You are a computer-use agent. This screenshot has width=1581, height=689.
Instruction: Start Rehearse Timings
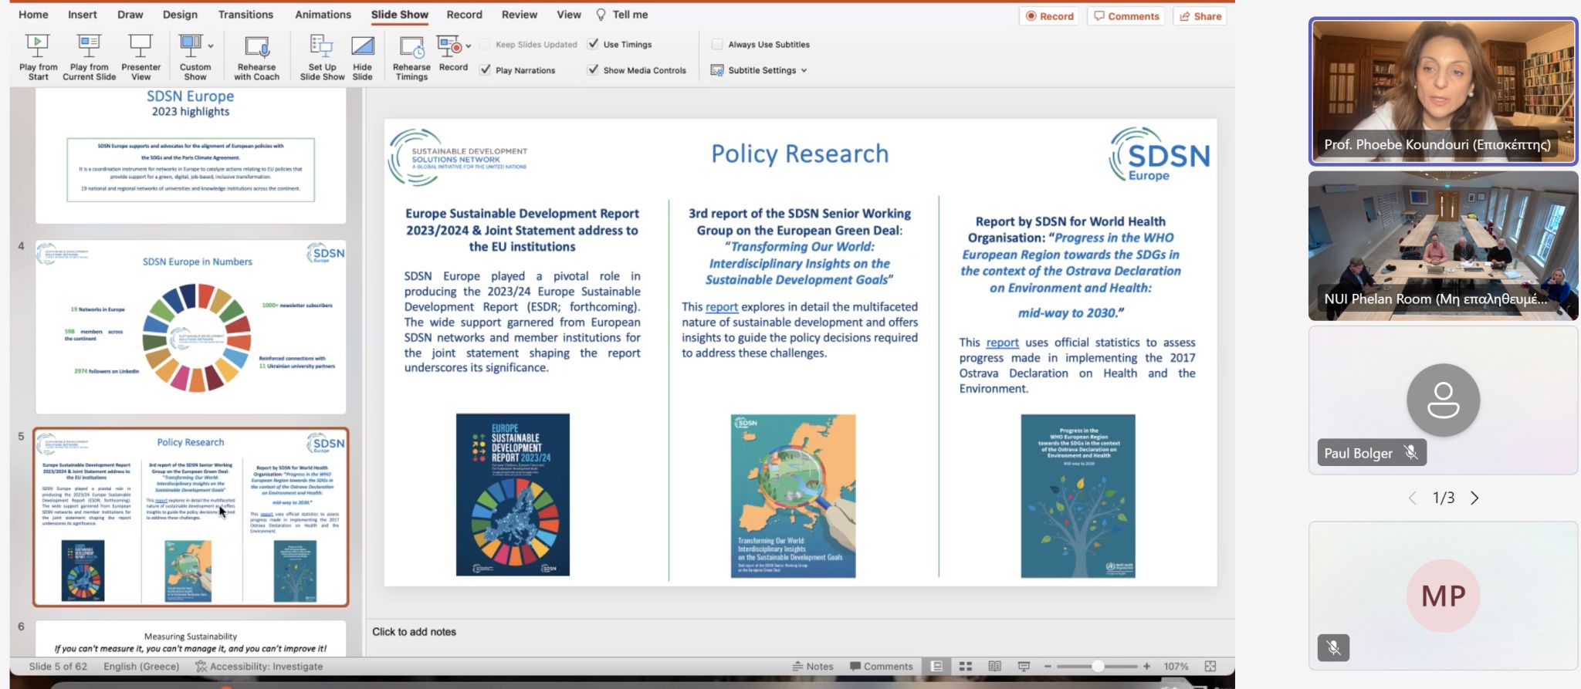click(411, 46)
